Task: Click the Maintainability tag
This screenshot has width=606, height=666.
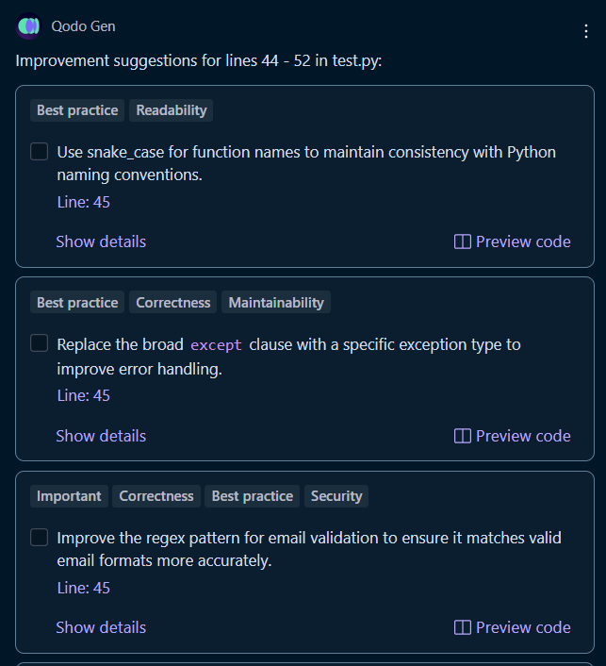Action: pyautogui.click(x=276, y=303)
